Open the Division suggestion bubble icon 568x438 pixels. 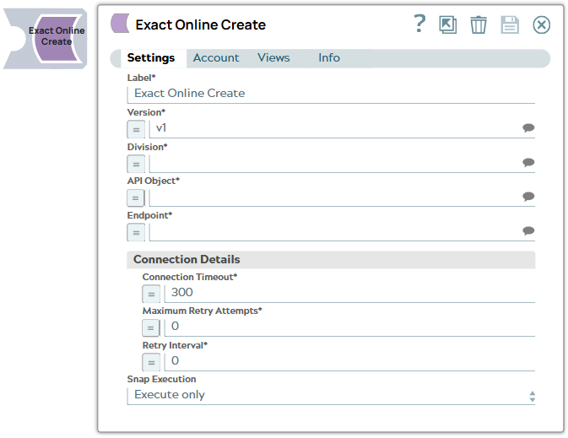tap(528, 162)
